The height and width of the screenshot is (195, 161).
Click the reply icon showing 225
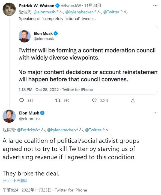click(22, 100)
